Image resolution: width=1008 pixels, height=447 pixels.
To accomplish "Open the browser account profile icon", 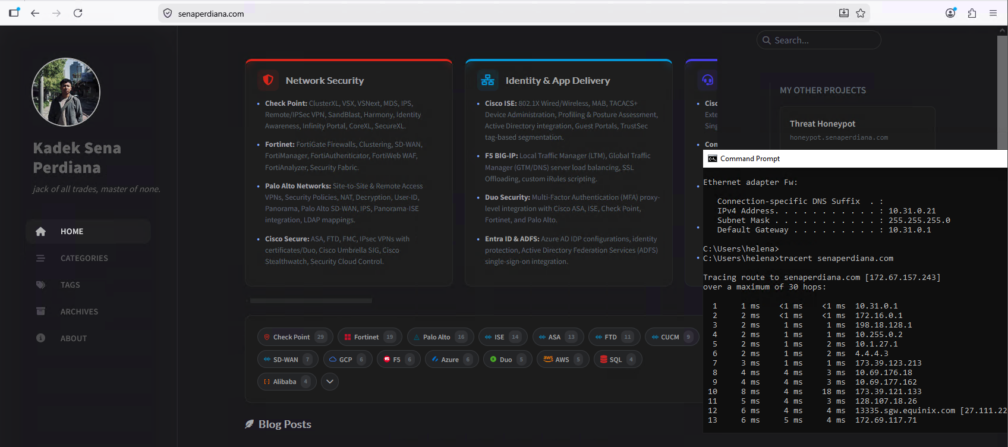I will point(951,13).
